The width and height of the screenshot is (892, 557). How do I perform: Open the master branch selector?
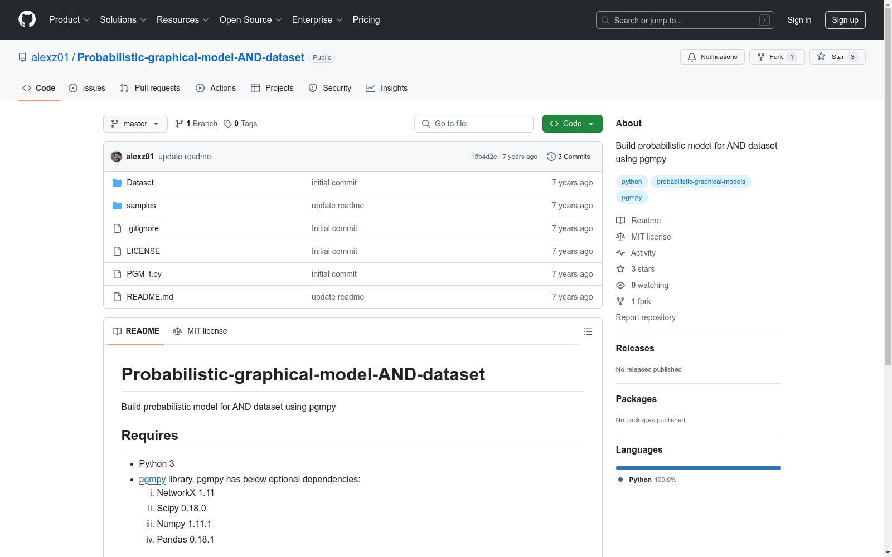(x=135, y=124)
